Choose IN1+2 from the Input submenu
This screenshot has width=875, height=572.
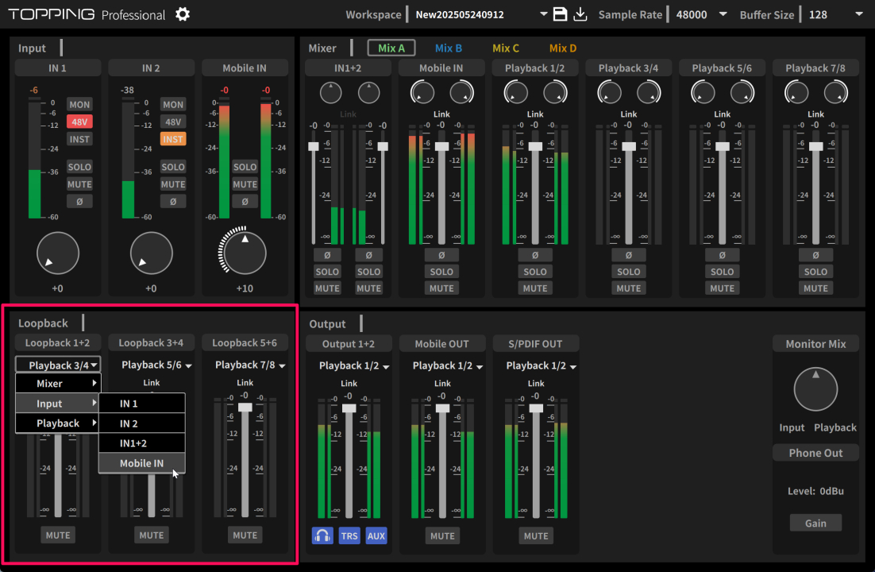point(142,443)
